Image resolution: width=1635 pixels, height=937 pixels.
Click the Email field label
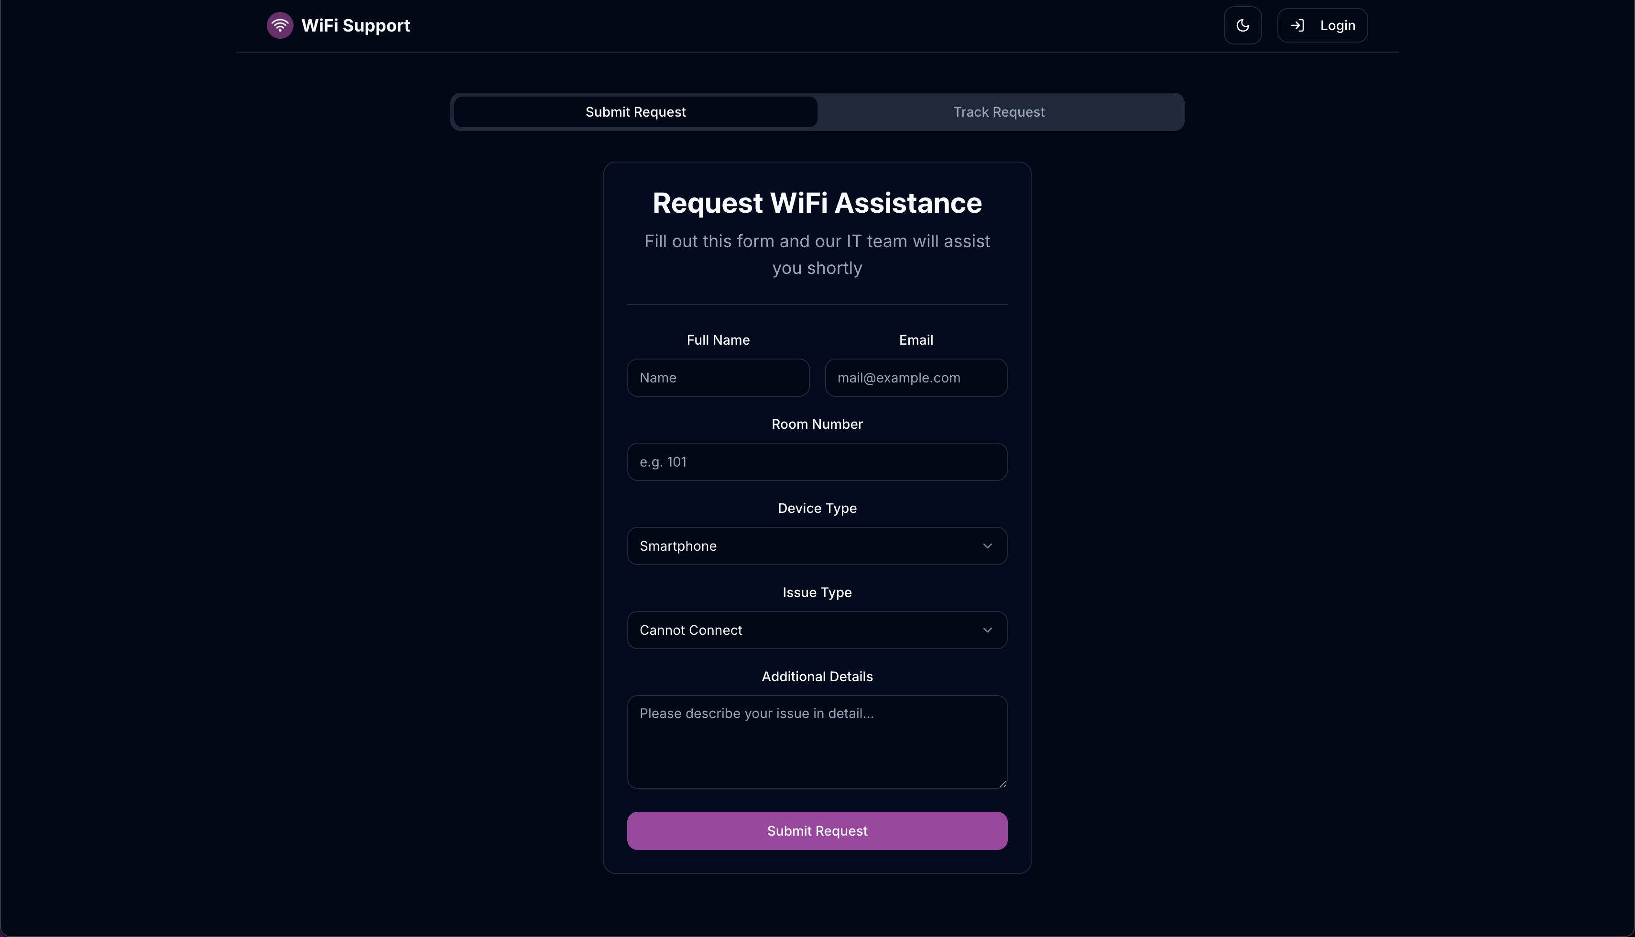916,340
